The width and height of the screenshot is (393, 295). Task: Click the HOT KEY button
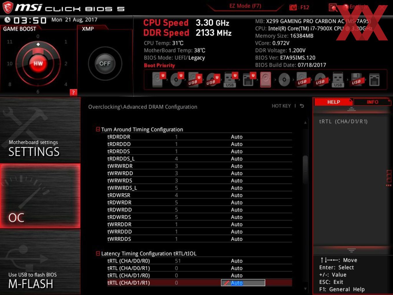pyautogui.click(x=281, y=106)
